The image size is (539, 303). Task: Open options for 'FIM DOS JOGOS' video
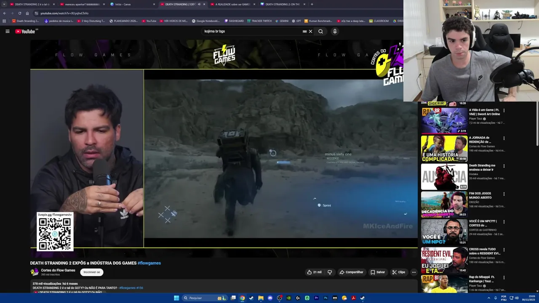[504, 194]
